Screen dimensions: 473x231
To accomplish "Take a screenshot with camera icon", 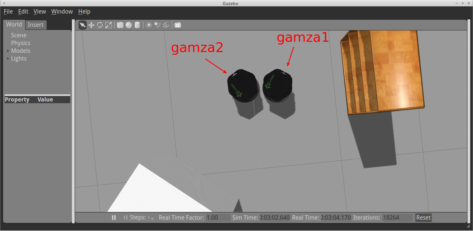I will (178, 25).
